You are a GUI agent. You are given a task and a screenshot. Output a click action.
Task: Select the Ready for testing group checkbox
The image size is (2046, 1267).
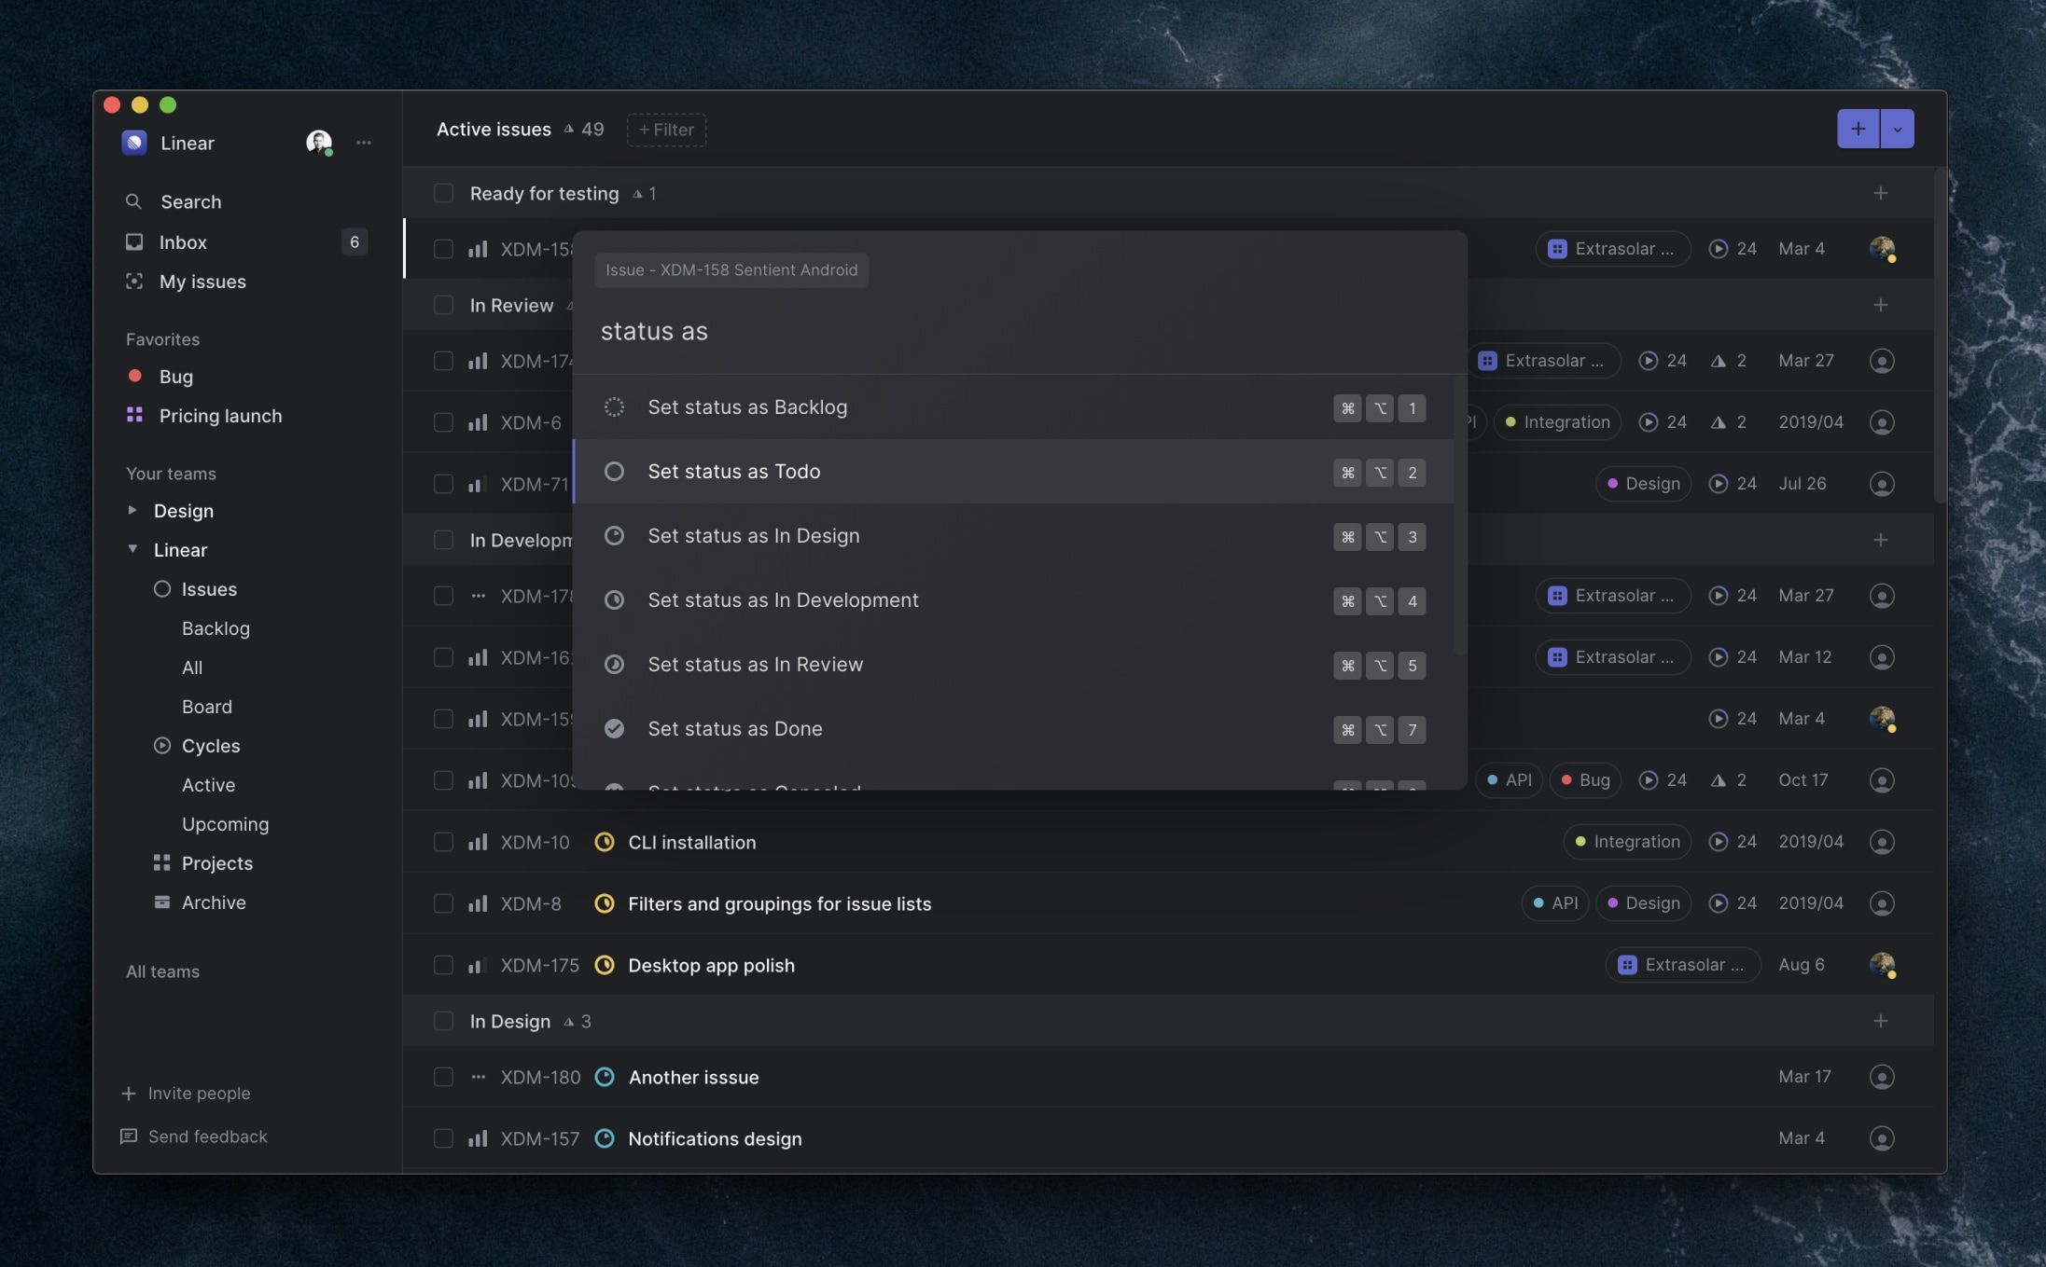(x=443, y=193)
